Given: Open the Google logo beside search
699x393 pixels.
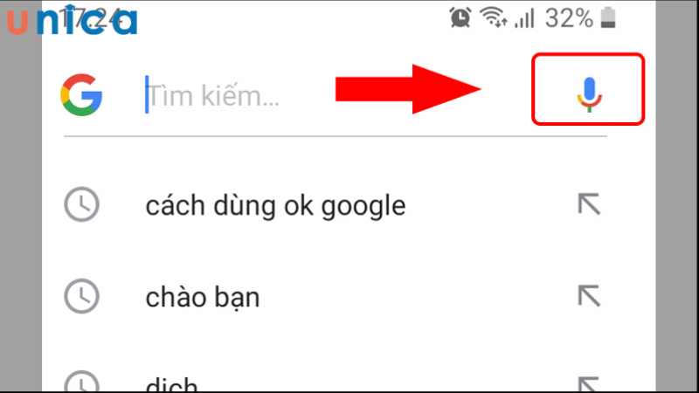Looking at the screenshot, I should [x=81, y=95].
